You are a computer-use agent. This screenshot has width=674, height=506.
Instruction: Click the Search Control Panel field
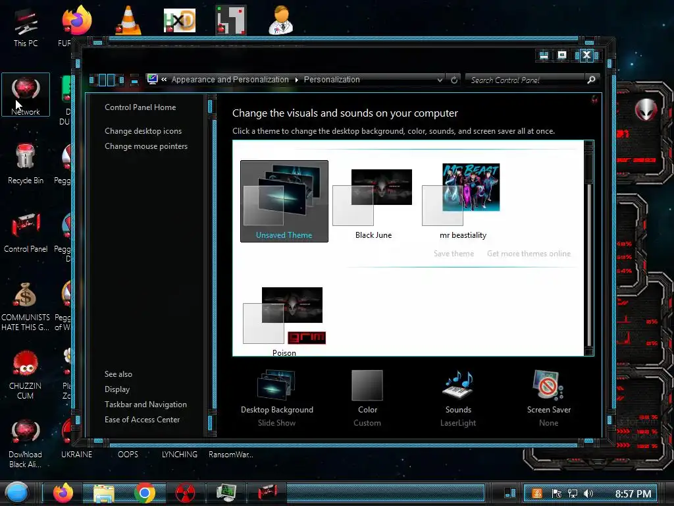coord(526,80)
